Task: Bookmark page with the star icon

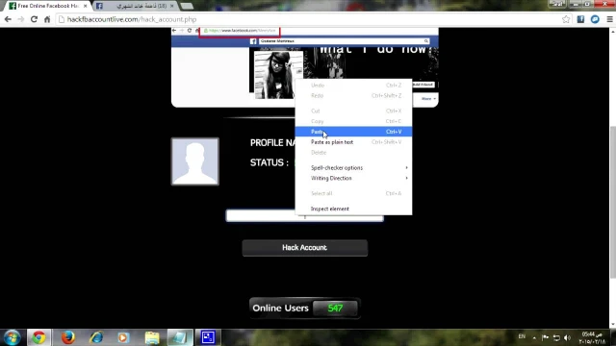Action: (x=566, y=19)
